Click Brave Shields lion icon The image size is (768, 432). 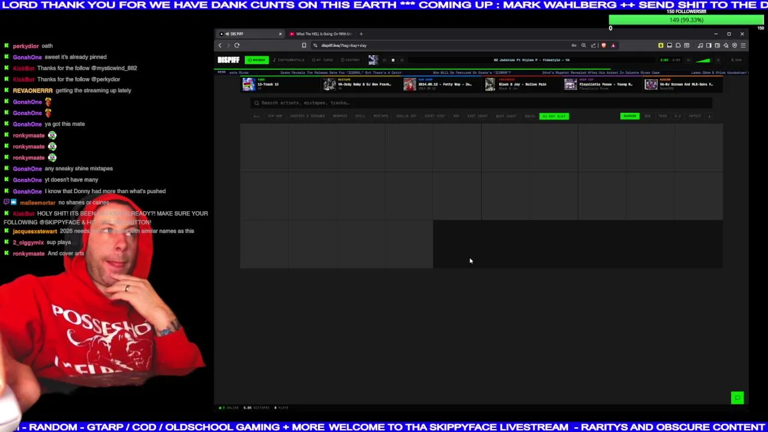tap(604, 46)
